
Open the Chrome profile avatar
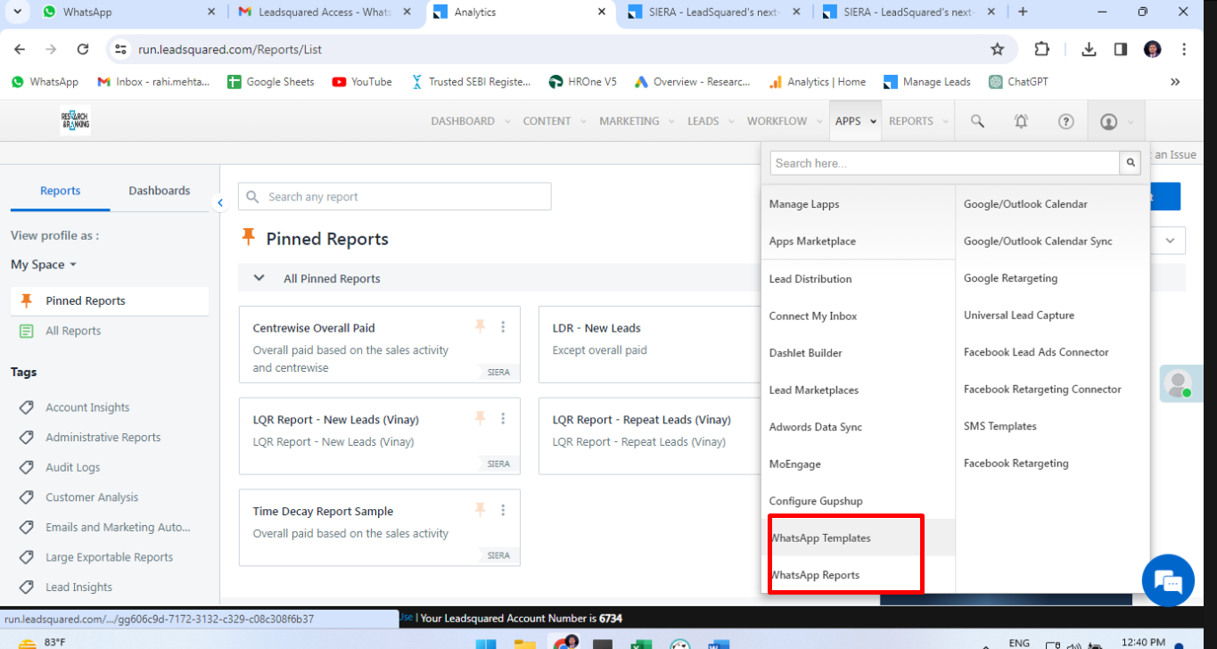(x=1153, y=49)
